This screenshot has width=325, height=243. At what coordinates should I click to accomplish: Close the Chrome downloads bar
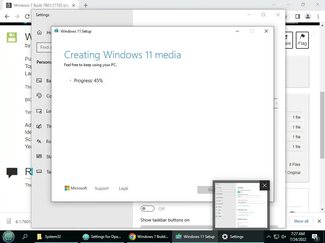(319, 221)
